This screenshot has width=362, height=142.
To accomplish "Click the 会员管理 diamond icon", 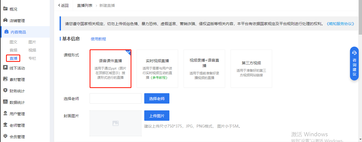I will pos(5,136).
